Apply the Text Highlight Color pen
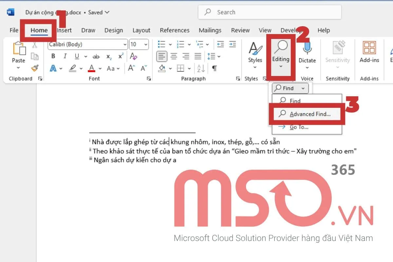 point(73,68)
